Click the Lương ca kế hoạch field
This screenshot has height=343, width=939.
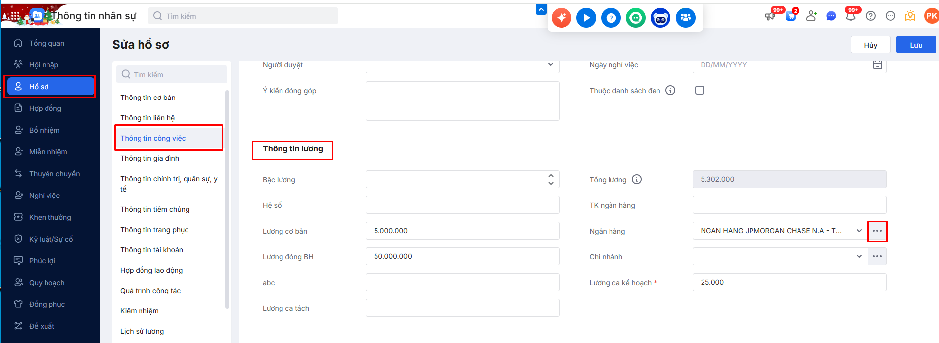pyautogui.click(x=789, y=282)
